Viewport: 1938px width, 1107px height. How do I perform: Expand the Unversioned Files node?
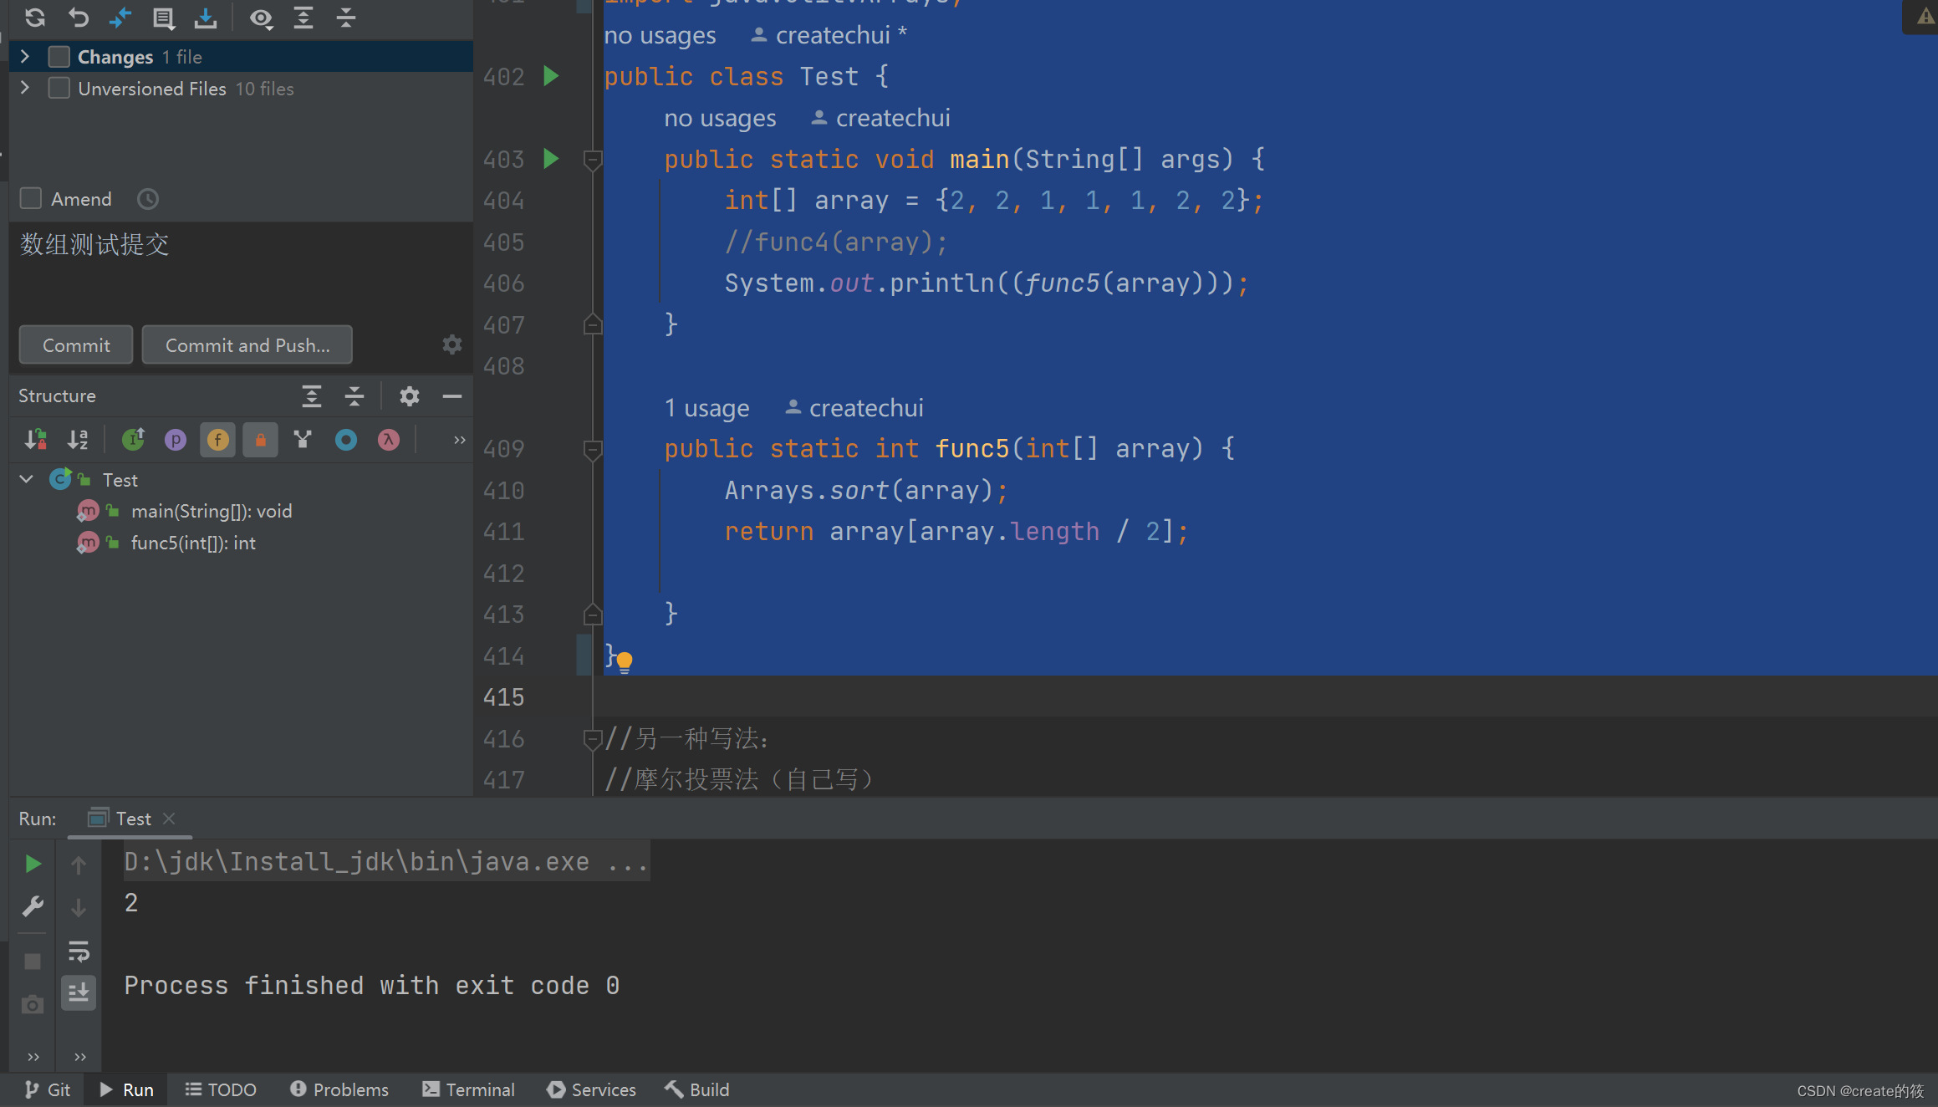[x=25, y=89]
